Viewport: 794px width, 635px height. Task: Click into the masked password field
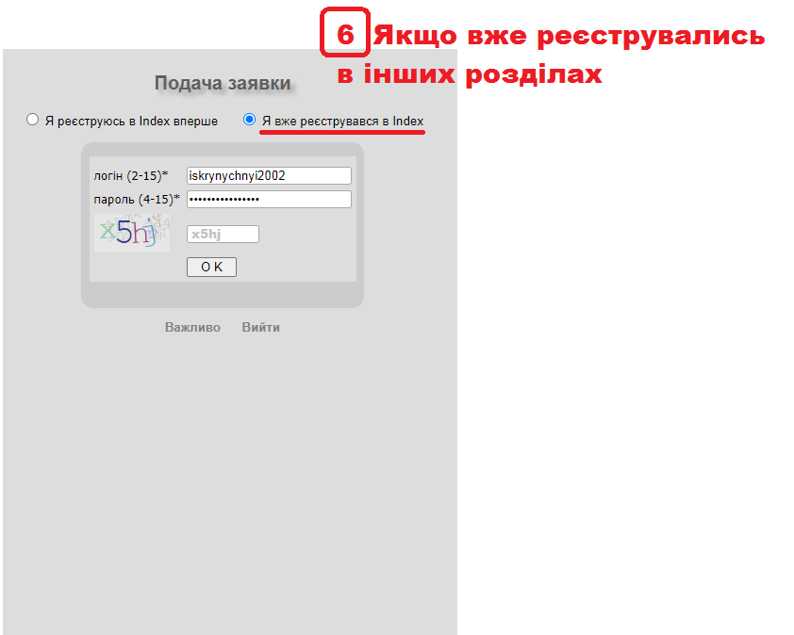point(269,199)
